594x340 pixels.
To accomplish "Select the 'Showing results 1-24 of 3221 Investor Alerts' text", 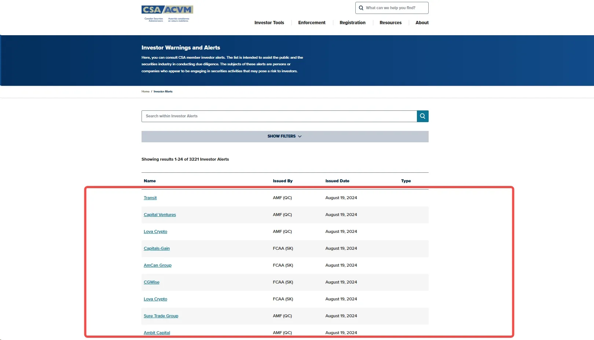I will coord(185,159).
